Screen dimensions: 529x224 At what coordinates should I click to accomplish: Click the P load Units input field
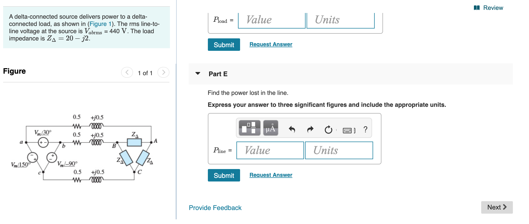pos(341,20)
